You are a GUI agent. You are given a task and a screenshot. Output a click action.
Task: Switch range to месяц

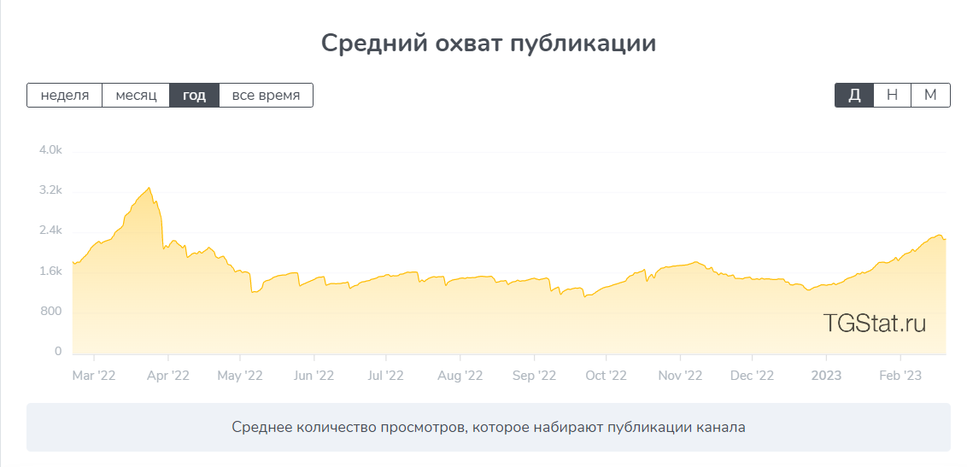coord(136,96)
